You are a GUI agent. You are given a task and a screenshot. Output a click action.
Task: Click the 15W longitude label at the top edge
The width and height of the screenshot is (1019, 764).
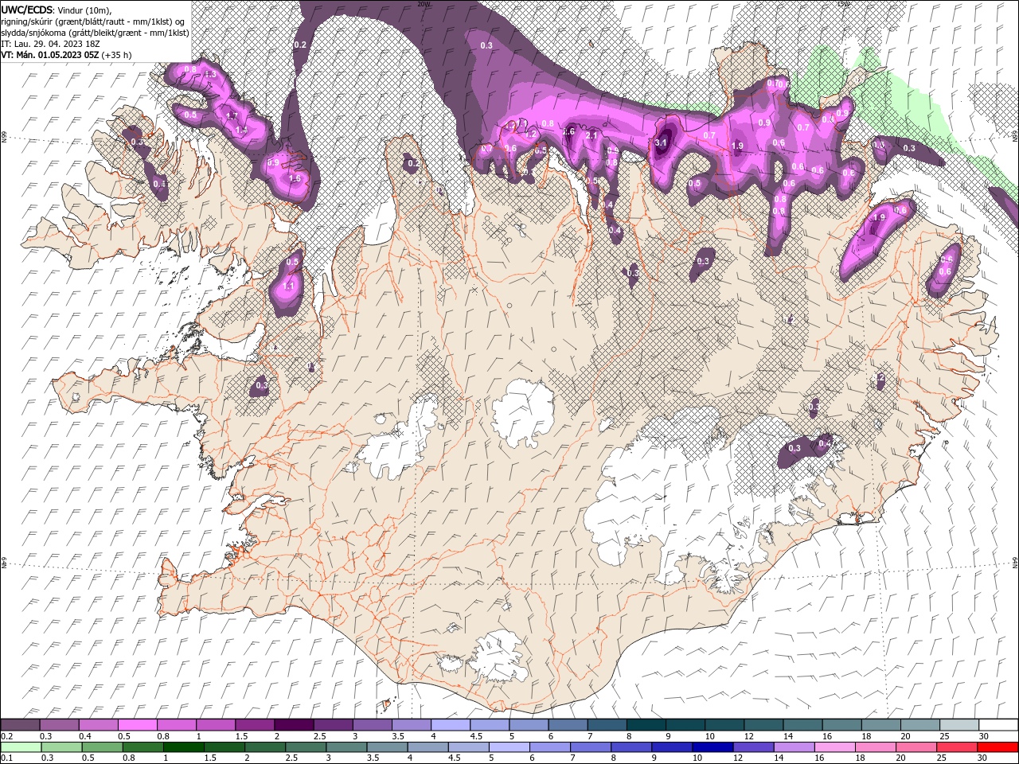[843, 4]
